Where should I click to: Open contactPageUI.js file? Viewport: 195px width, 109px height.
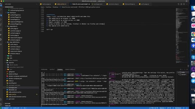(x=16, y=17)
